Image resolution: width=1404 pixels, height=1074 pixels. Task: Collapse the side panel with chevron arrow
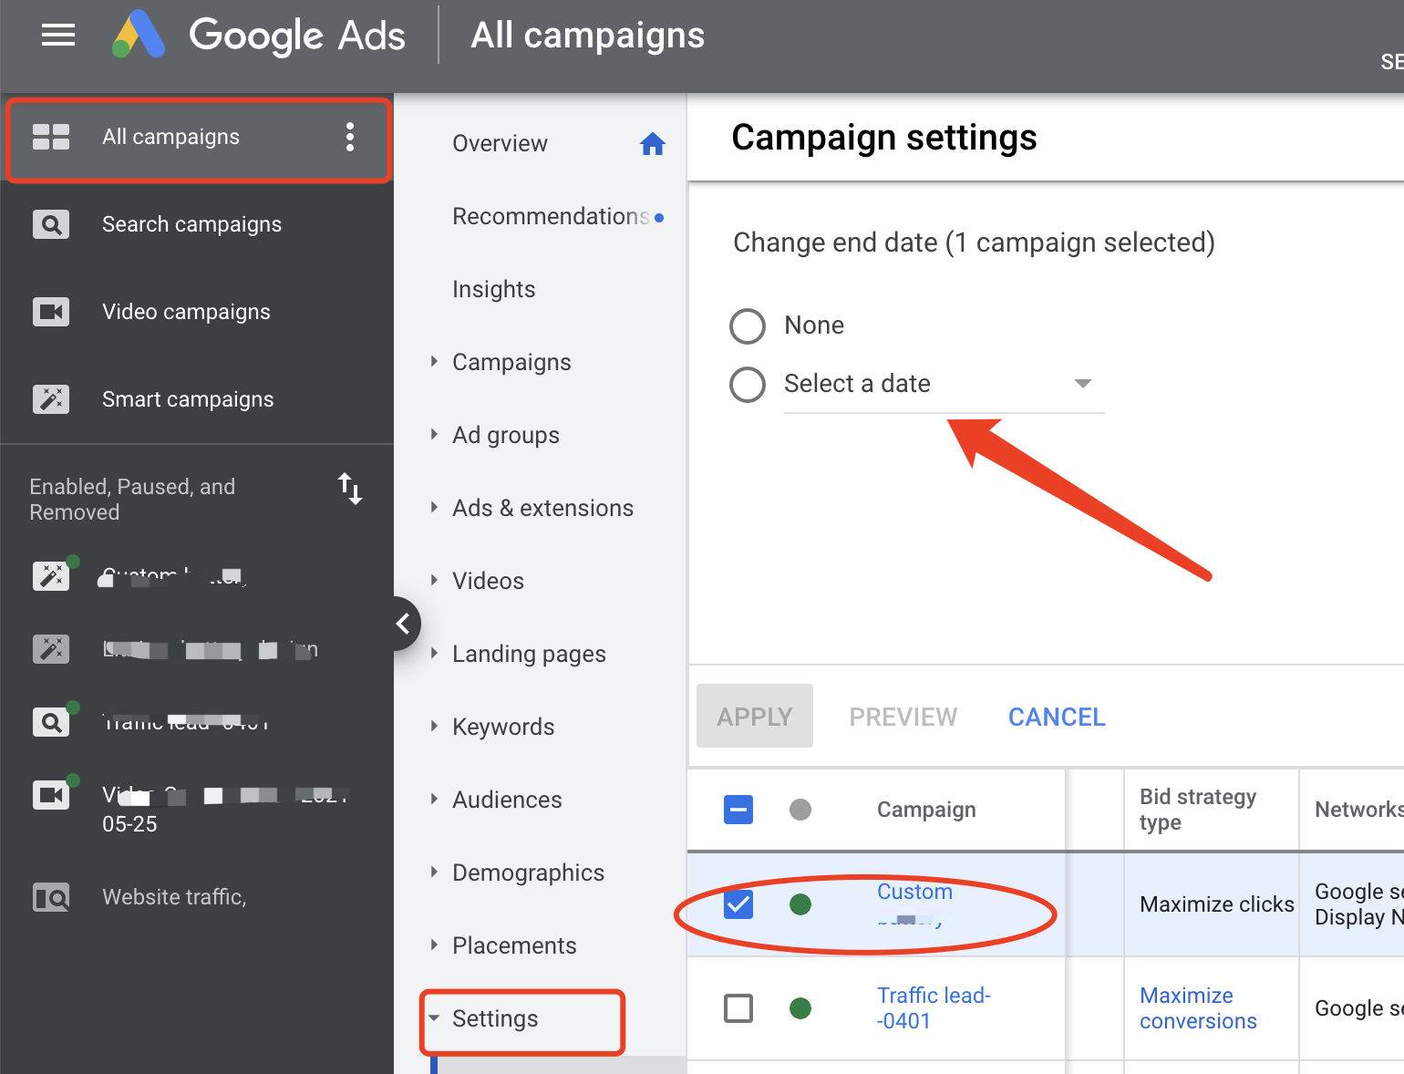(404, 624)
